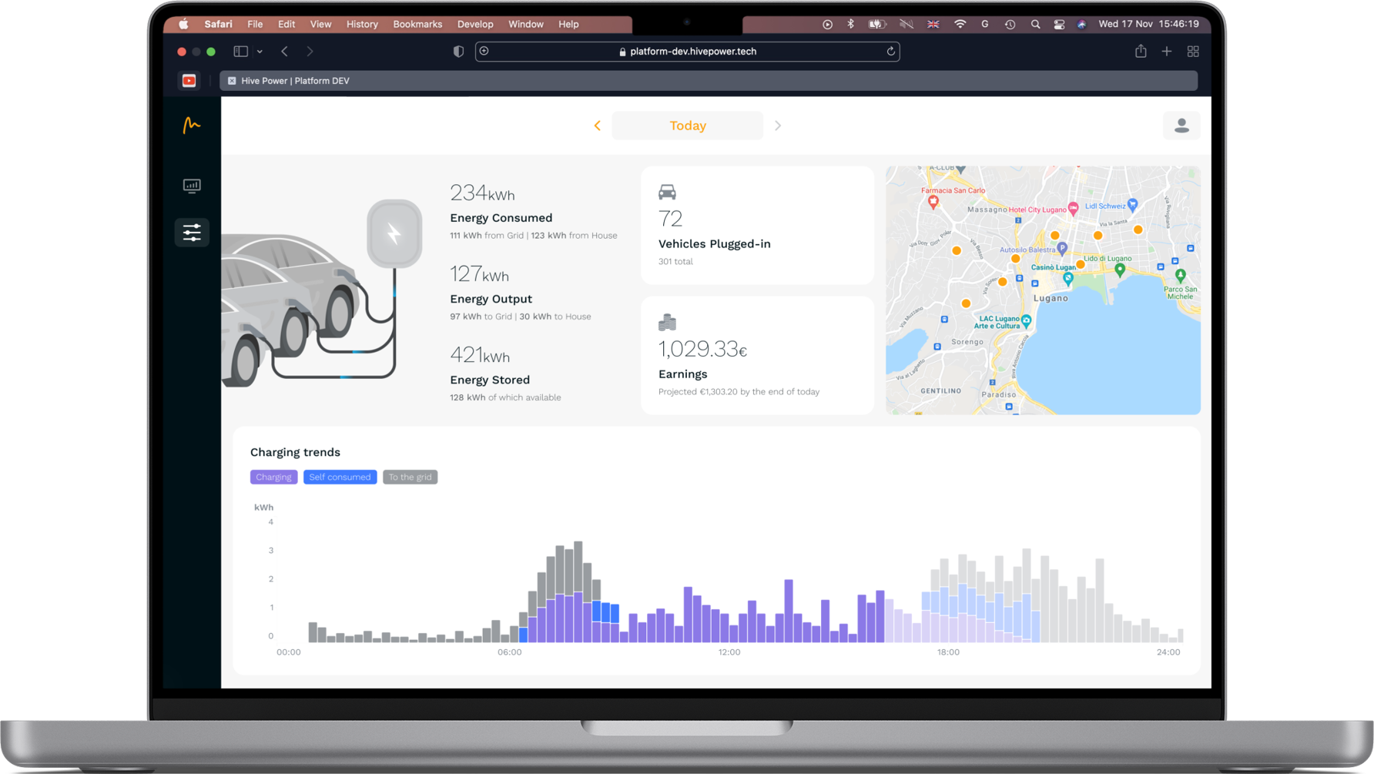1374x774 pixels.
Task: Click the Bluetooth icon in the menu bar
Action: 850,24
